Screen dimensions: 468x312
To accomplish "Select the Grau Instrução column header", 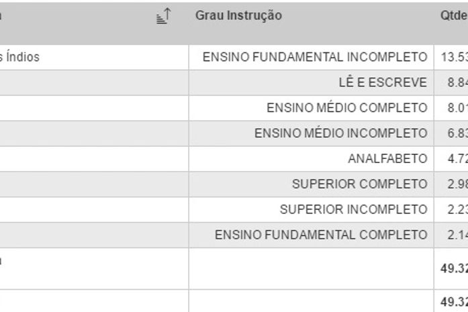I will point(238,16).
